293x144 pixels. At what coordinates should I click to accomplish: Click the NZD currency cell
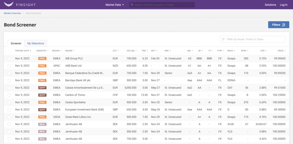[x=116, y=66]
